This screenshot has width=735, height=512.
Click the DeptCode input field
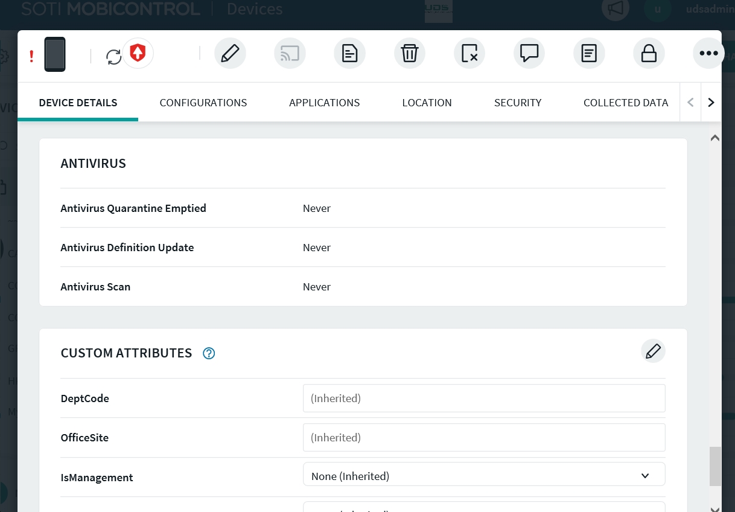point(483,398)
